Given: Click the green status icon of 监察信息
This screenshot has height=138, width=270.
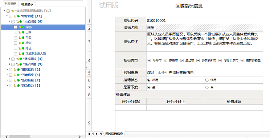Looking at the screenshot, I should pos(18,80).
